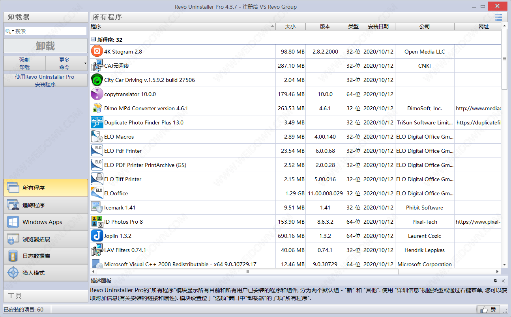This screenshot has height=317, width=511.
Task: Sort by the 类型 column header
Action: (x=354, y=26)
